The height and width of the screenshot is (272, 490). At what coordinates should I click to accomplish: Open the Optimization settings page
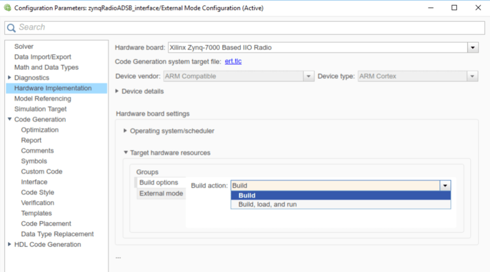pos(40,130)
